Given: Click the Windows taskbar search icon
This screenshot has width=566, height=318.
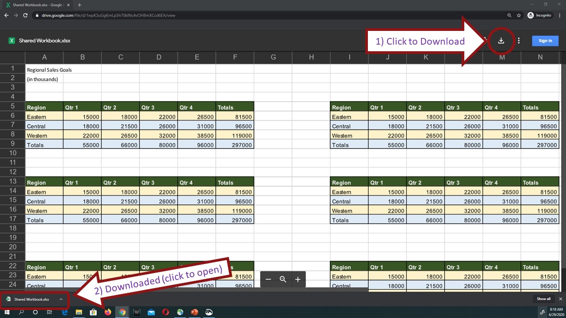Looking at the screenshot, I should pyautogui.click(x=21, y=312).
